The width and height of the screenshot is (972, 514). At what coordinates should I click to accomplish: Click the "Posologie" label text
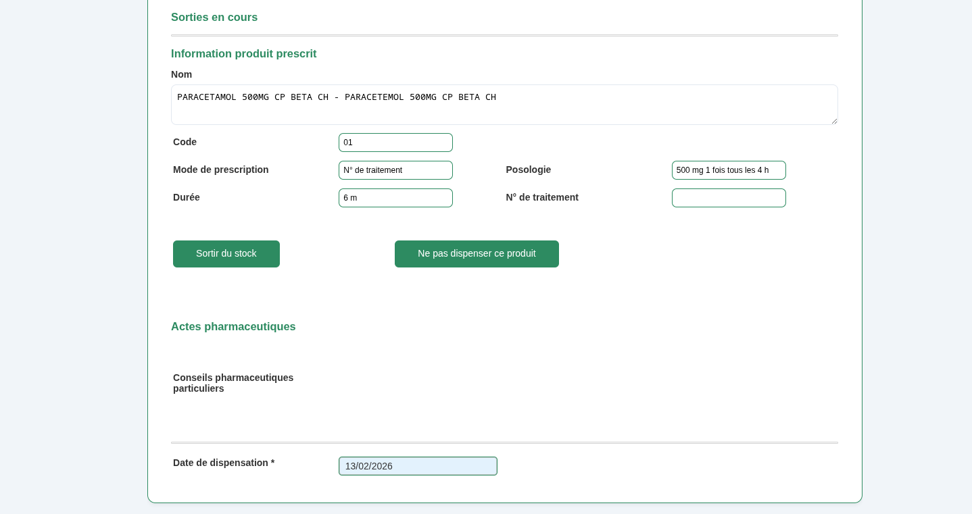click(529, 170)
